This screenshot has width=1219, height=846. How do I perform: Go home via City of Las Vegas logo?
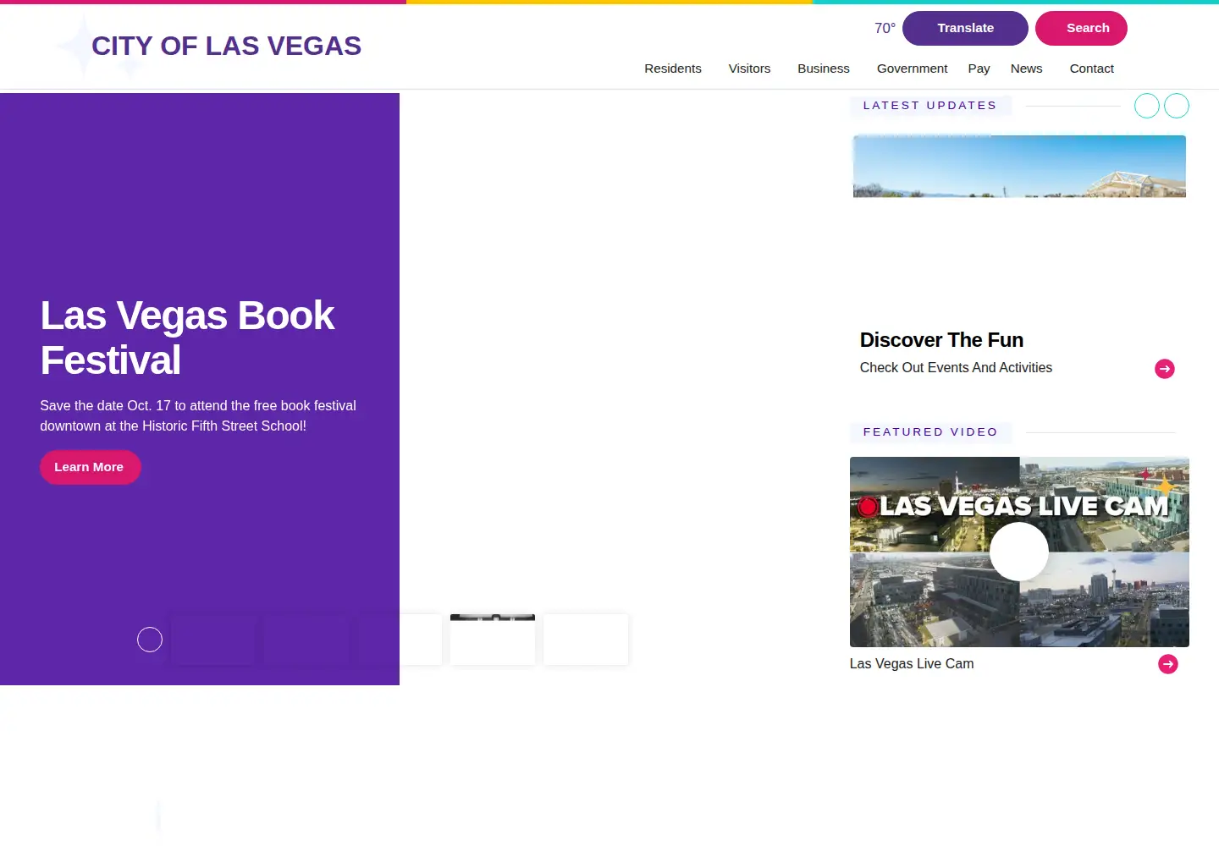(226, 46)
